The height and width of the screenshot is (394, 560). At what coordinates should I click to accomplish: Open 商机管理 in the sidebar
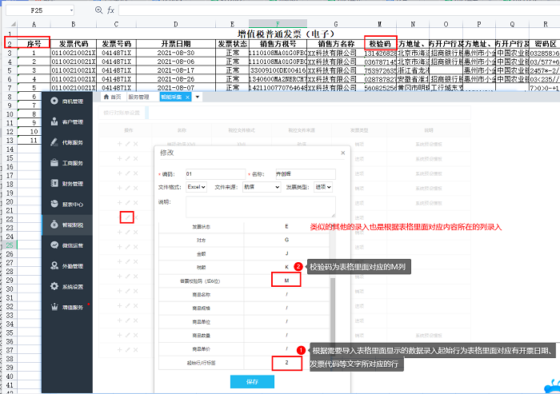71,101
